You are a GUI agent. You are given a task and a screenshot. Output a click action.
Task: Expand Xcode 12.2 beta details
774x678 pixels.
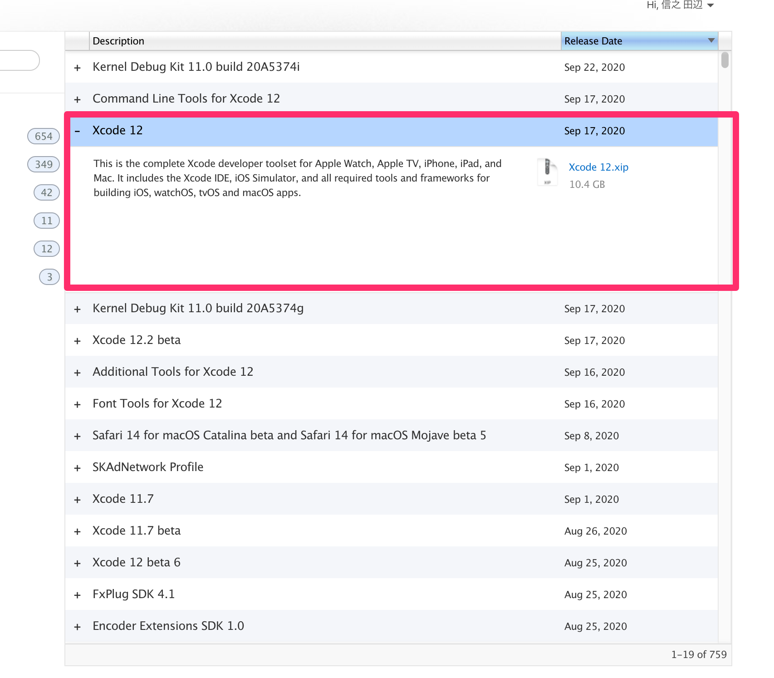[x=77, y=340]
